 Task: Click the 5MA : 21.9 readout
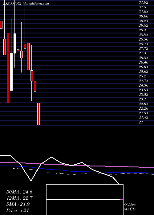pos(18,204)
